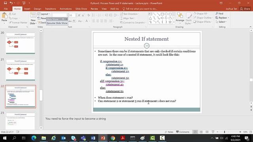Start Slide Show from status bar

pos(213,132)
